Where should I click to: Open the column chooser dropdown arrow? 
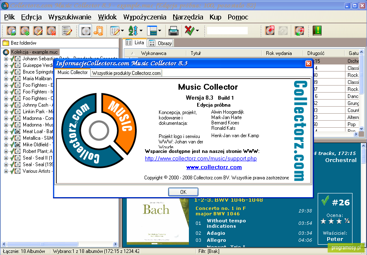tap(123, 31)
